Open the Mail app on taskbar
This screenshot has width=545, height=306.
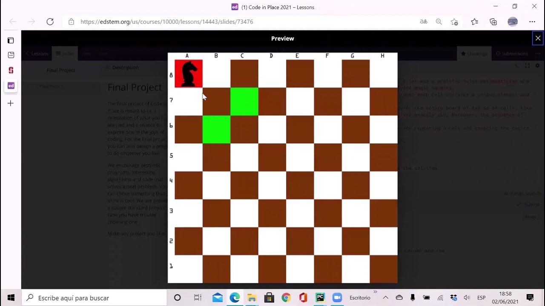pyautogui.click(x=218, y=297)
